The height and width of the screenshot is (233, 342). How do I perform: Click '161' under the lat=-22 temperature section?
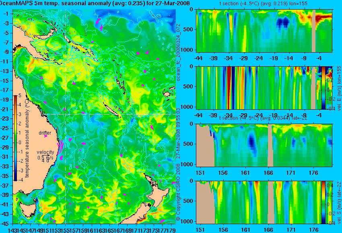click(x=245, y=173)
